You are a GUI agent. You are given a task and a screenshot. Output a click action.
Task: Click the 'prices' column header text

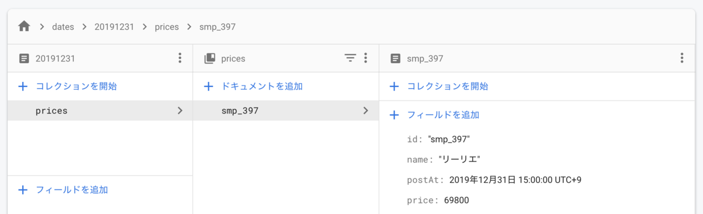[233, 58]
